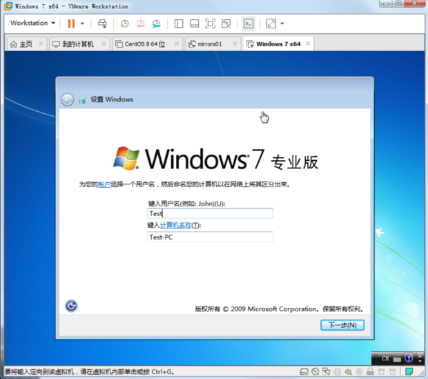Click the green message log icon
428x379 pixels.
point(409,371)
